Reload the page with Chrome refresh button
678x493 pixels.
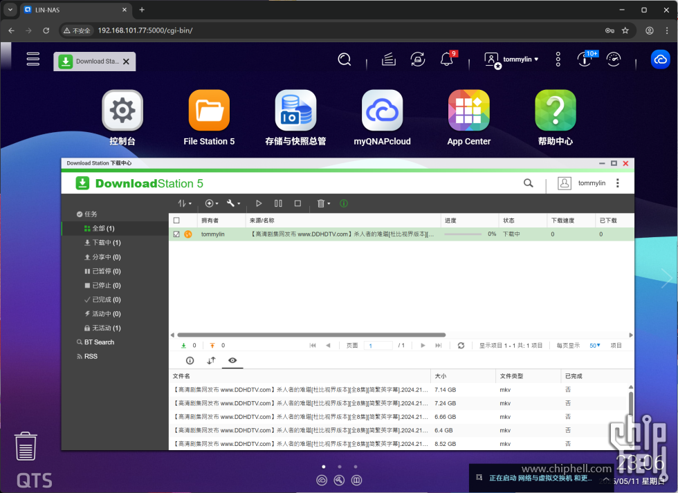click(46, 30)
